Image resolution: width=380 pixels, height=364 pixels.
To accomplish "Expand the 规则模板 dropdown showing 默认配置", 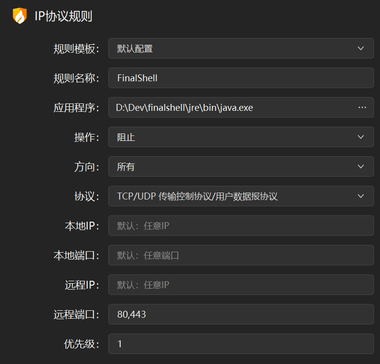I will (x=241, y=48).
